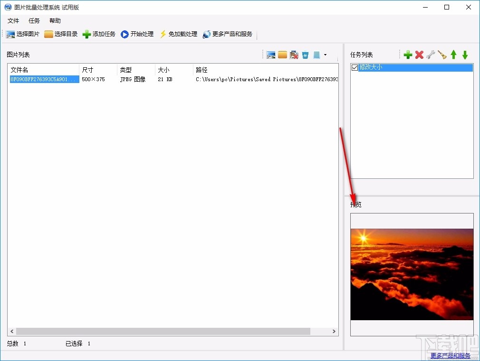Open the list view dropdown arrow
Viewport: 480px width, 361px height.
326,55
